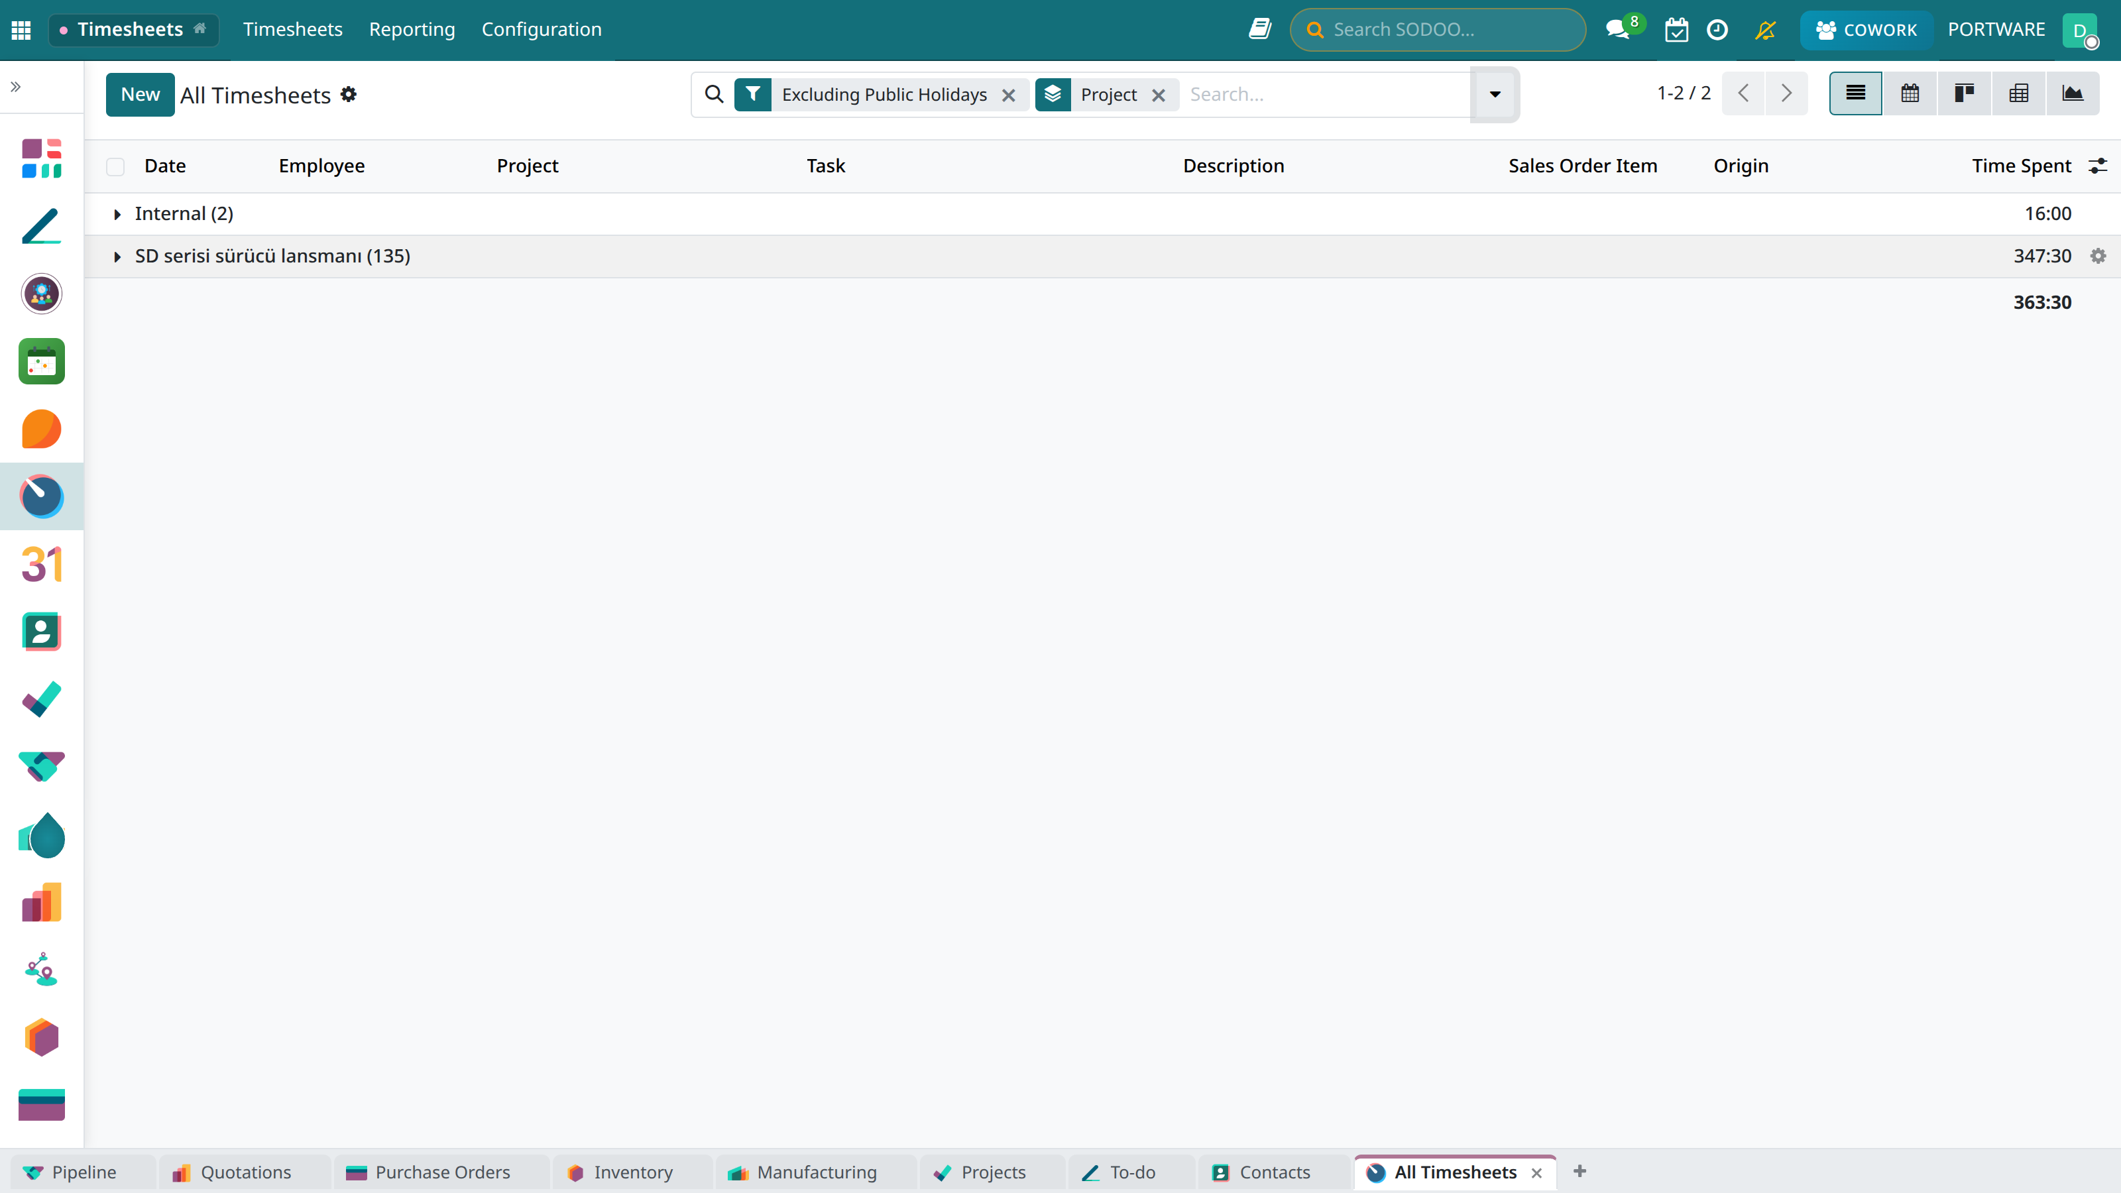Image resolution: width=2121 pixels, height=1193 pixels.
Task: Open the Project checkmark app in sidebar
Action: click(41, 699)
